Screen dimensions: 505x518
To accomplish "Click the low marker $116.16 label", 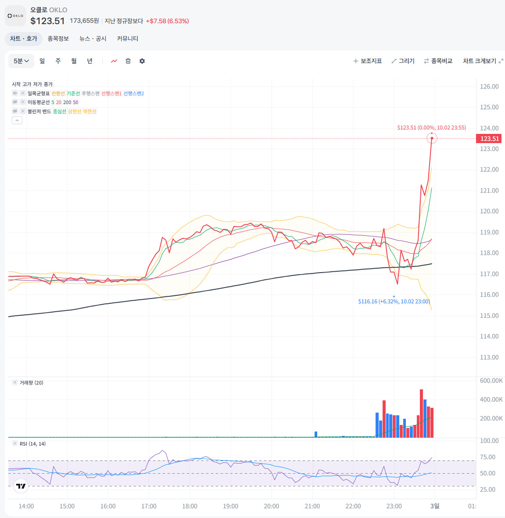I will coord(394,301).
